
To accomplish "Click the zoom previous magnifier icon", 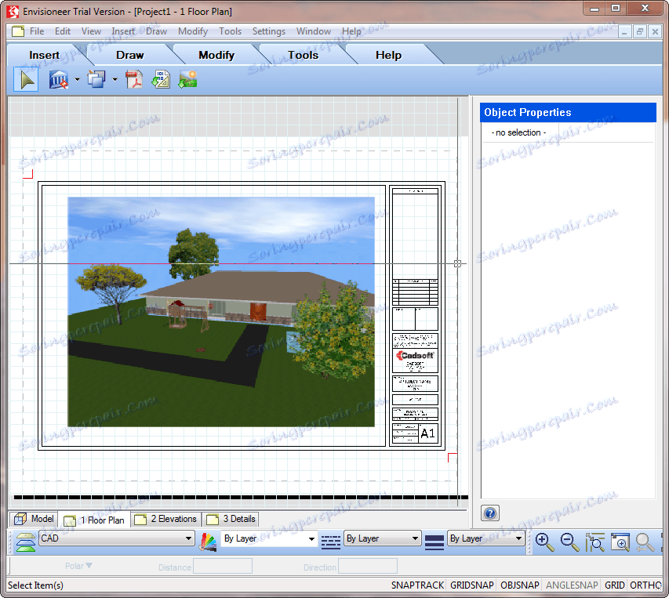I will pyautogui.click(x=645, y=542).
